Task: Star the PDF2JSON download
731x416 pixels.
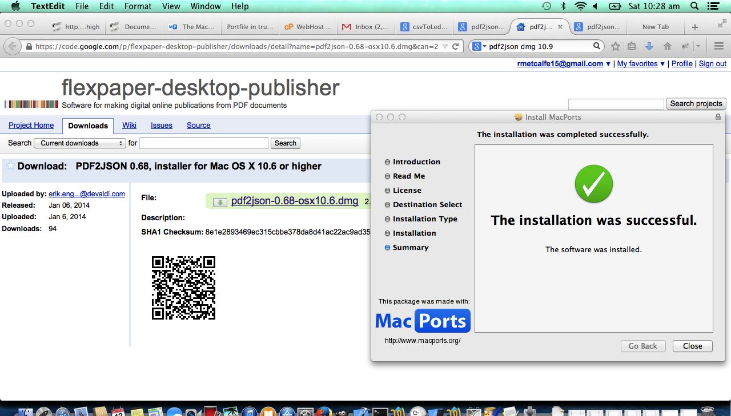Action: tap(10, 166)
